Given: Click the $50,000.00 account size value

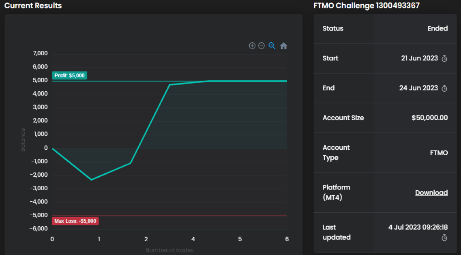Looking at the screenshot, I should pos(430,118).
